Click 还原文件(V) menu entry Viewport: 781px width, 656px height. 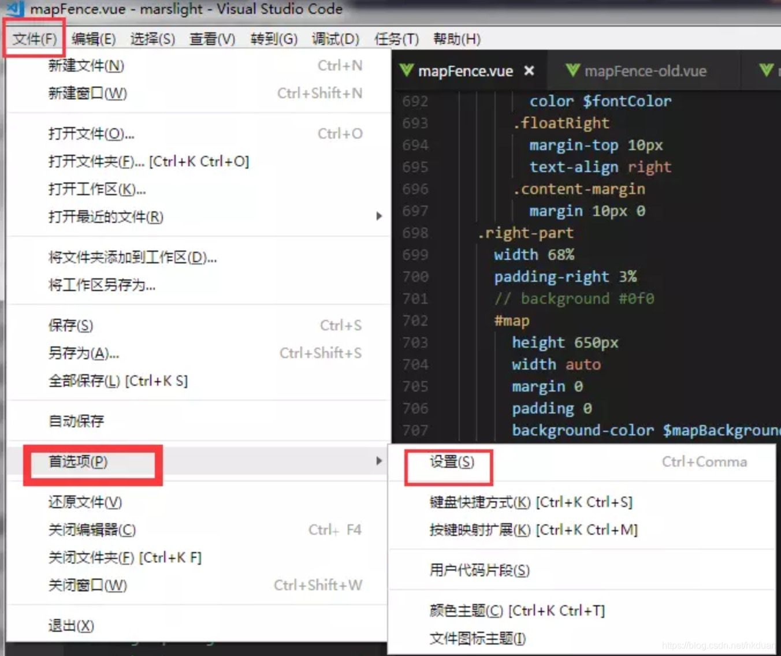198,502
